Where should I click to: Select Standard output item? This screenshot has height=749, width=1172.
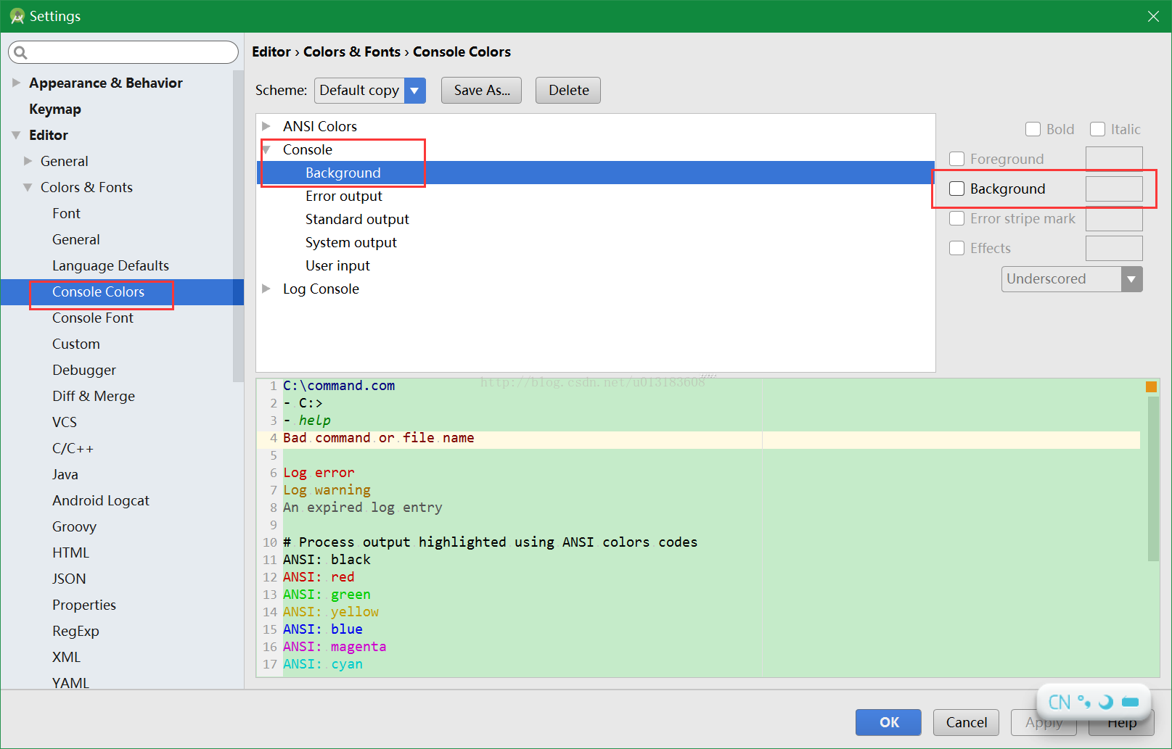coord(357,219)
